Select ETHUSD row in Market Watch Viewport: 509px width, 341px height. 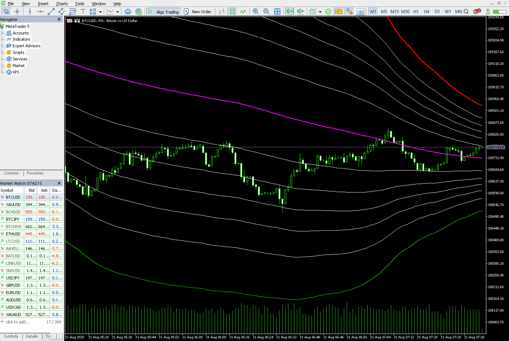[x=32, y=234]
